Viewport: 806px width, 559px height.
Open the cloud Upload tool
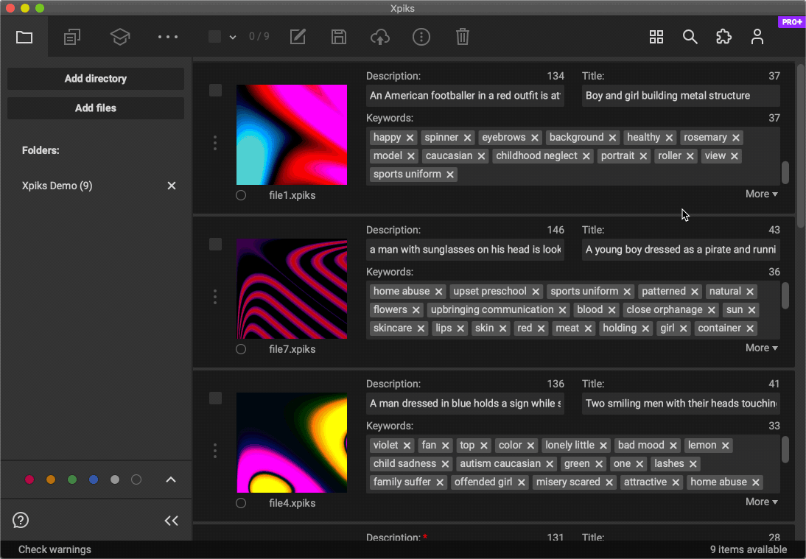[x=379, y=37]
